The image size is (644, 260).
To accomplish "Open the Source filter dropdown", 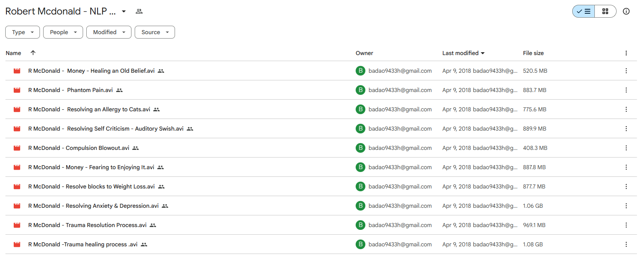I will [155, 32].
